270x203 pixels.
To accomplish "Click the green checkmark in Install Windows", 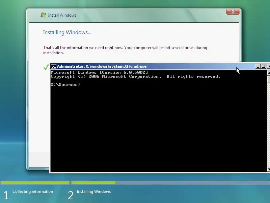I will pos(46,67).
